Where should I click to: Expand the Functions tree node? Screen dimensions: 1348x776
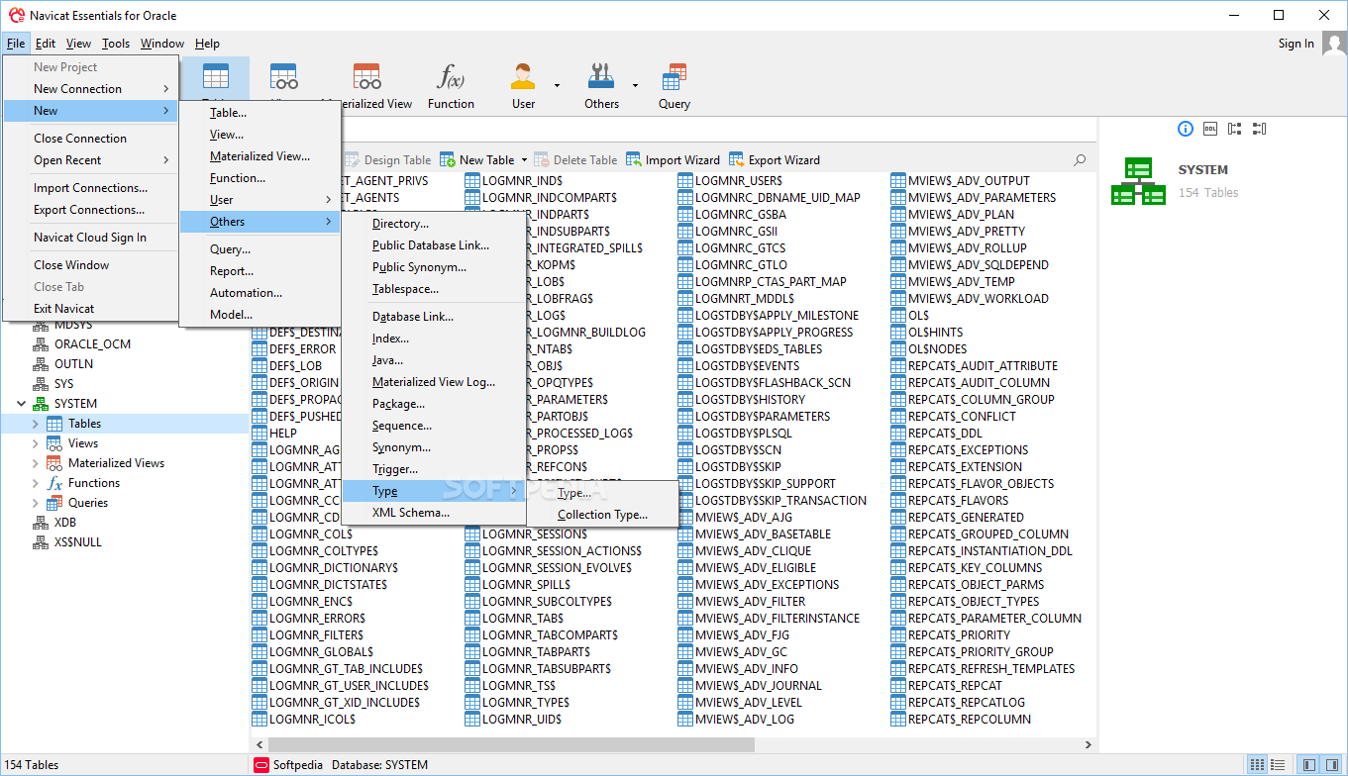35,483
